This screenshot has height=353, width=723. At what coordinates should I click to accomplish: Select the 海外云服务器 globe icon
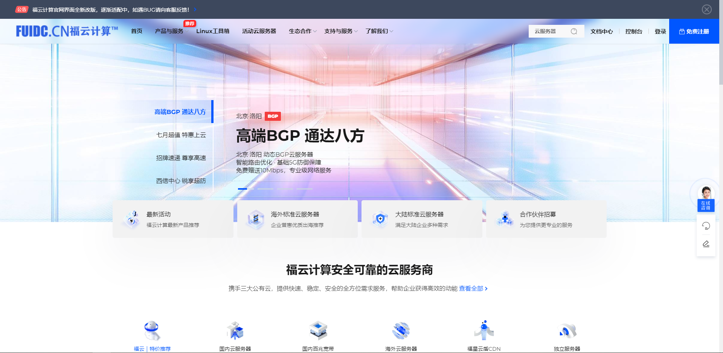pyautogui.click(x=401, y=330)
